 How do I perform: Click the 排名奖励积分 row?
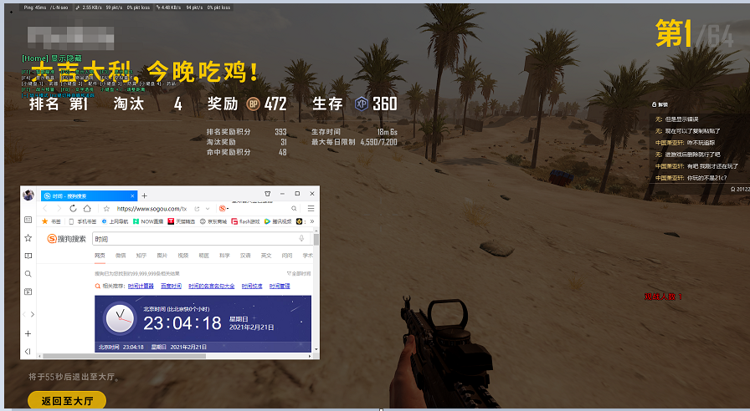(246, 132)
